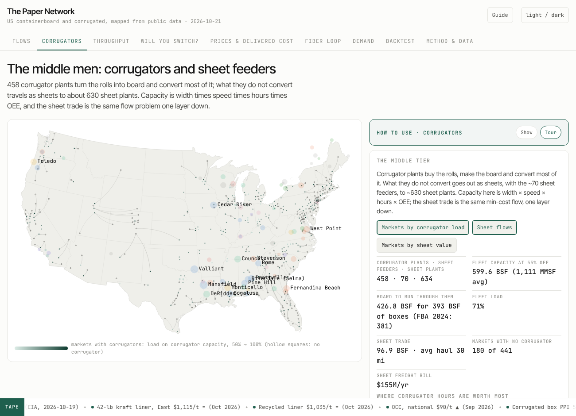Start the Tour
Viewport: 576px width, 416px height.
pos(551,132)
